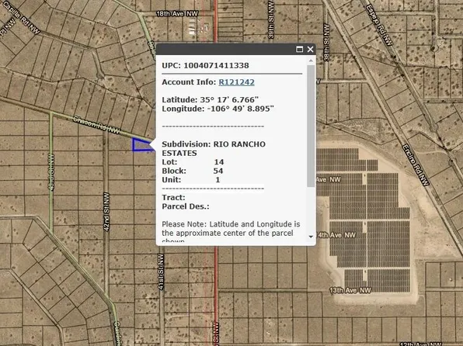Open account info link R121242
The image size is (463, 346).
pyautogui.click(x=236, y=82)
